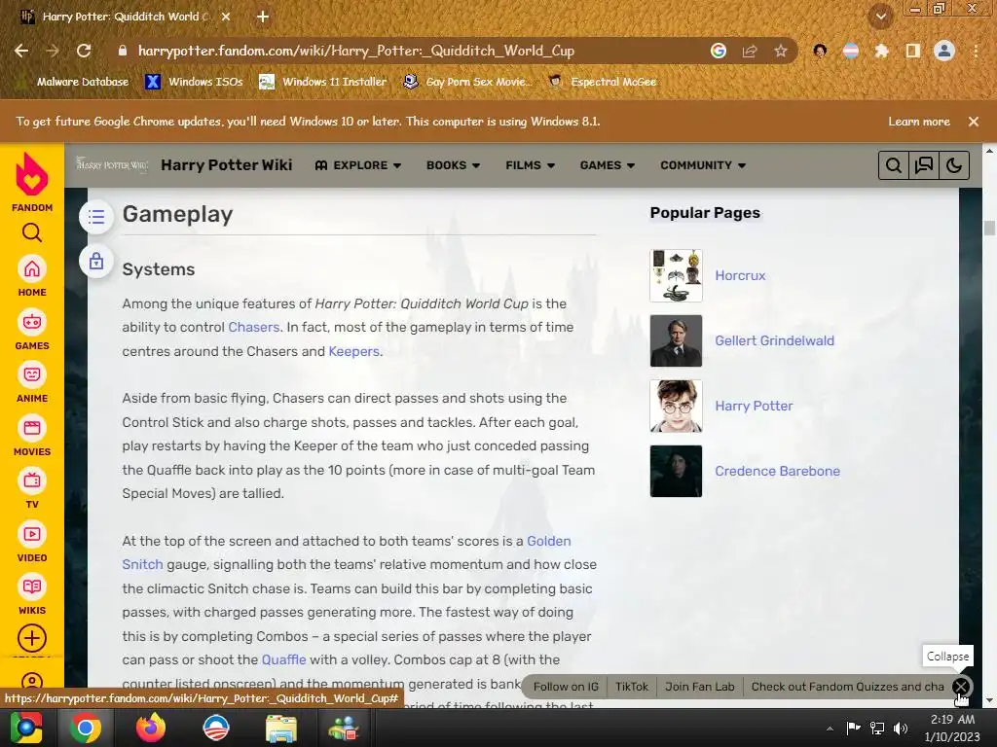The height and width of the screenshot is (747, 997).
Task: Open Chrome profile avatar
Action: (944, 51)
